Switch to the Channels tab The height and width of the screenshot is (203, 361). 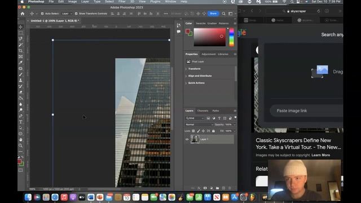tap(202, 111)
